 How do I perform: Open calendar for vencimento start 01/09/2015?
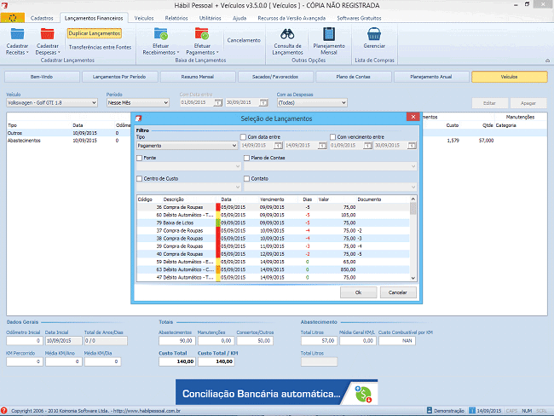pos(368,146)
